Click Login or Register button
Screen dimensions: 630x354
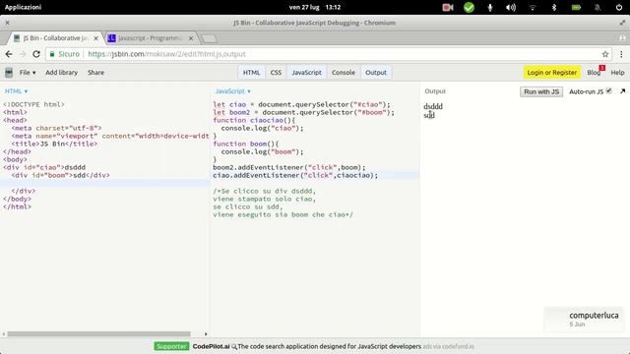(551, 73)
